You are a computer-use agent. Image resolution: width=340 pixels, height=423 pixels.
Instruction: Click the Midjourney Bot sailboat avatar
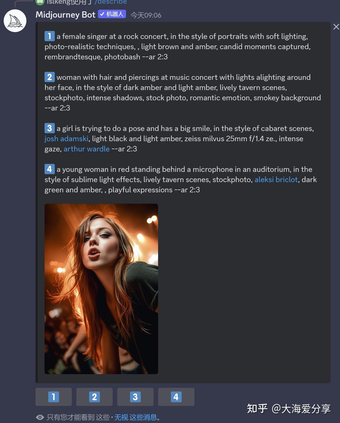click(15, 21)
